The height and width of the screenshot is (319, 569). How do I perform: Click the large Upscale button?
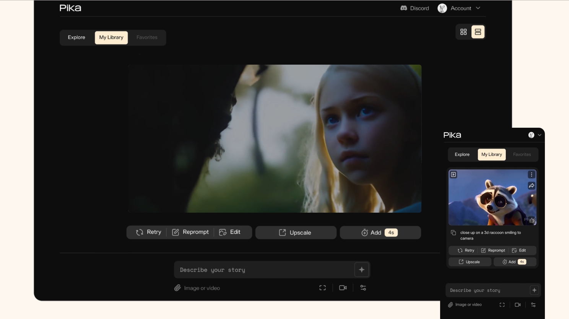click(x=296, y=233)
